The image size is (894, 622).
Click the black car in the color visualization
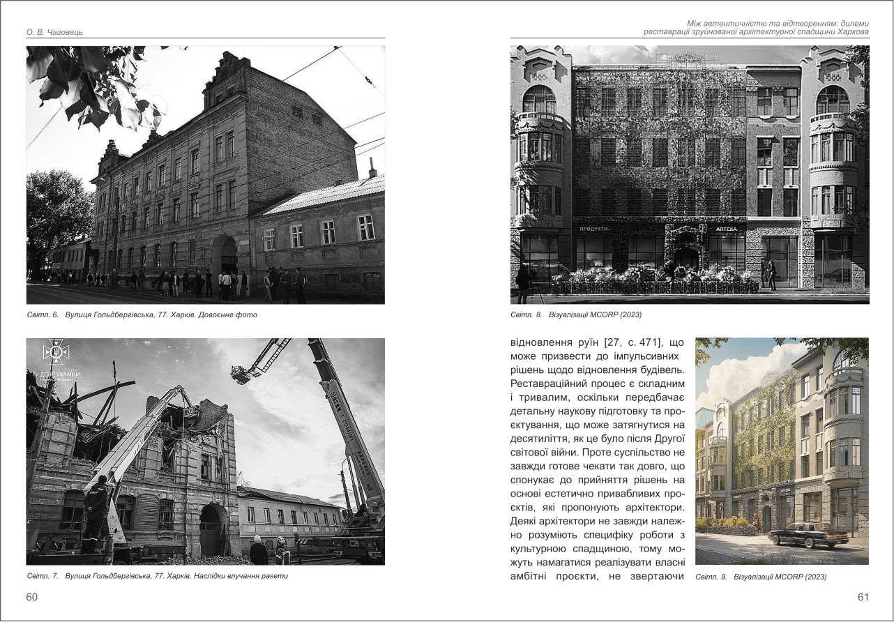pyautogui.click(x=808, y=536)
